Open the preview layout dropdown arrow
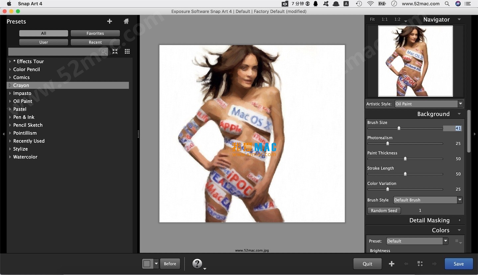 click(x=156, y=264)
